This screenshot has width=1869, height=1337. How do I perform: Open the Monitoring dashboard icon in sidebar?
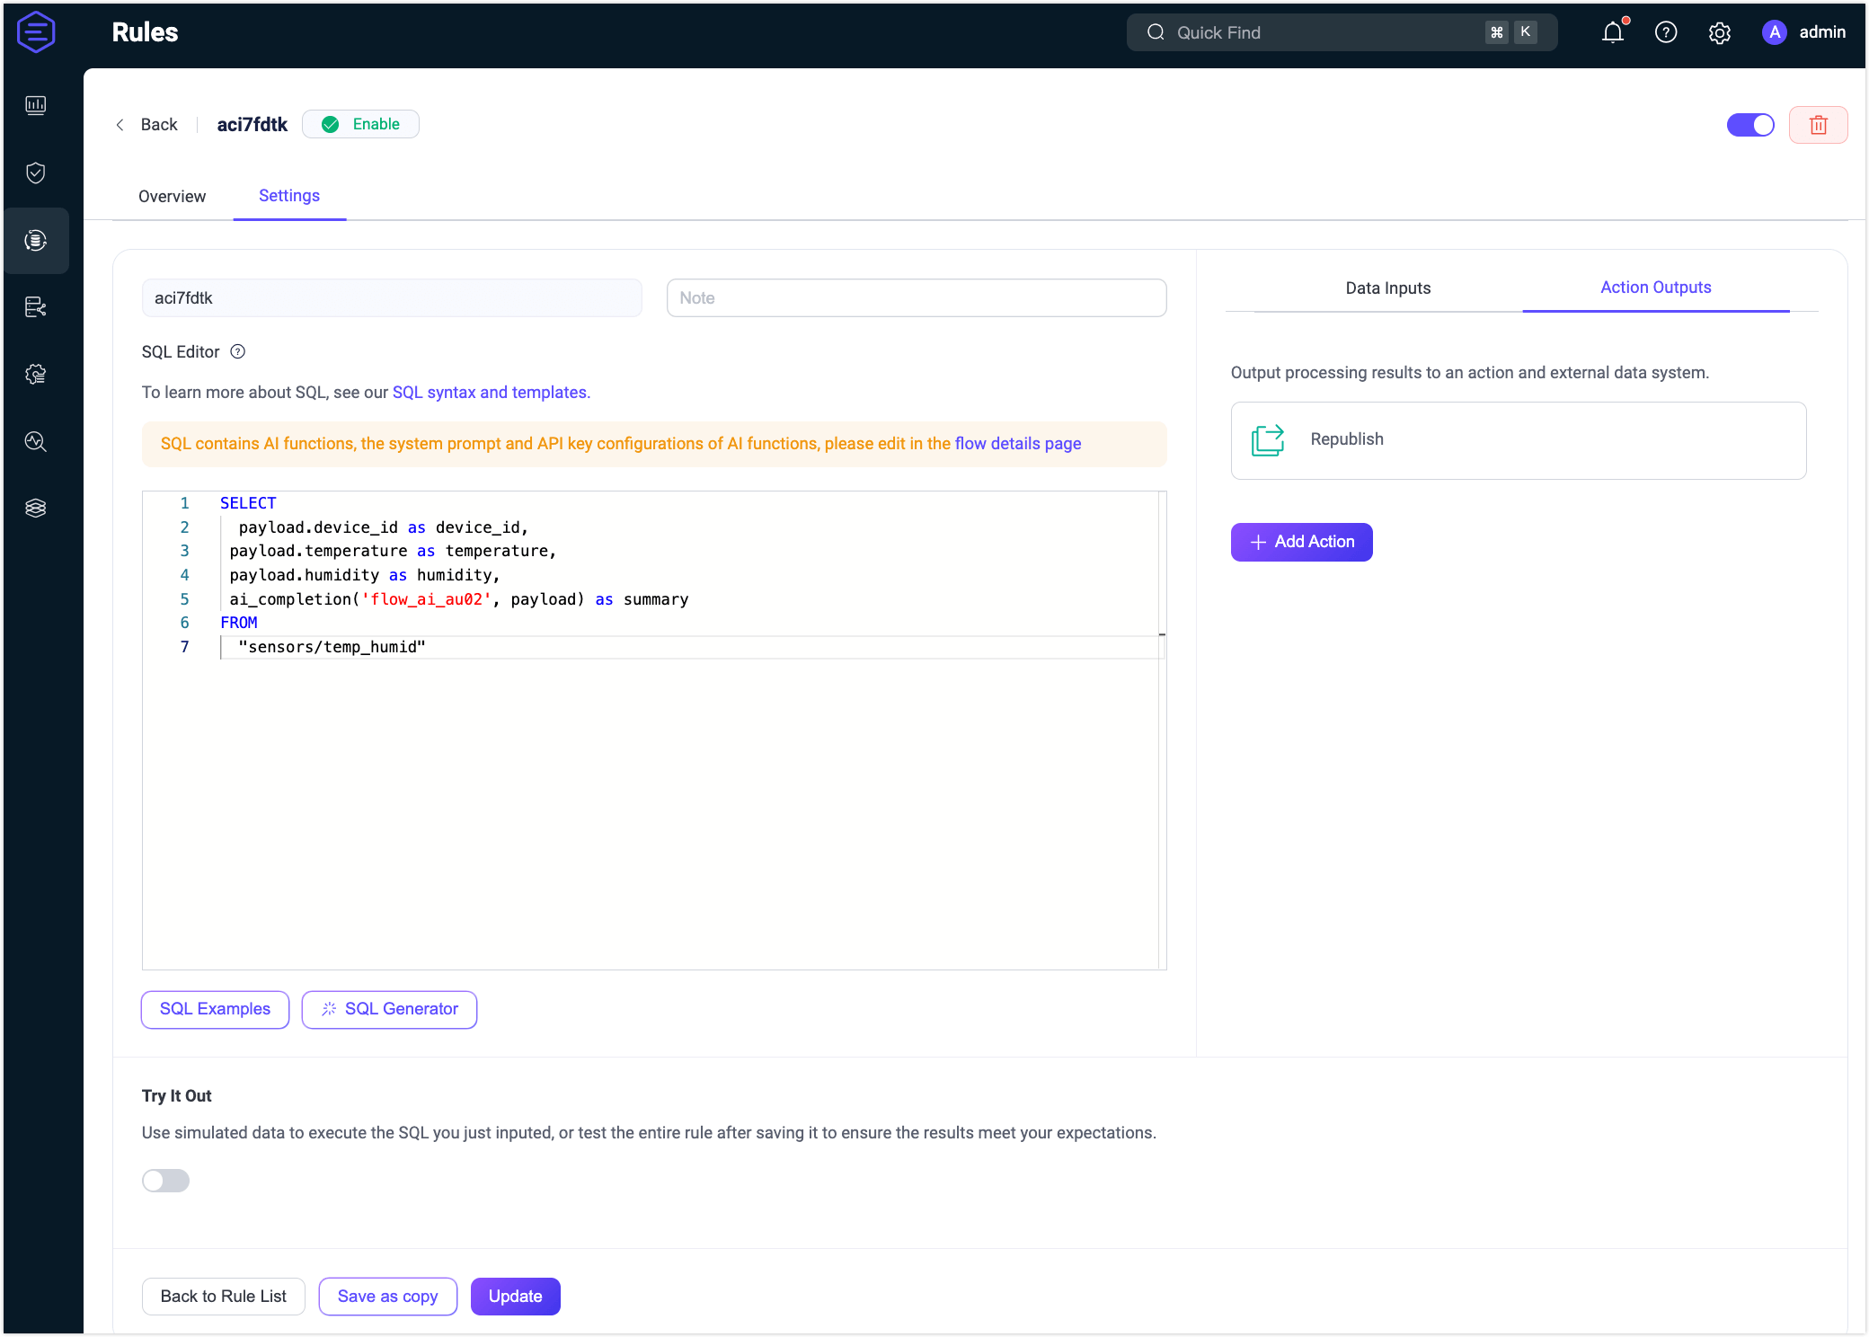pyautogui.click(x=36, y=105)
